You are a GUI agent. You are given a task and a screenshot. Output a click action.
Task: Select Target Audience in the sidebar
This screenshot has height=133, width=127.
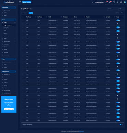pyautogui.click(x=8, y=25)
